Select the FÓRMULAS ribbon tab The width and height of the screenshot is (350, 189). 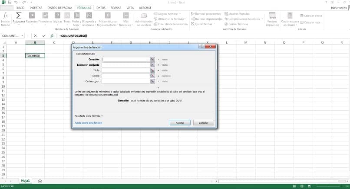pos(84,8)
